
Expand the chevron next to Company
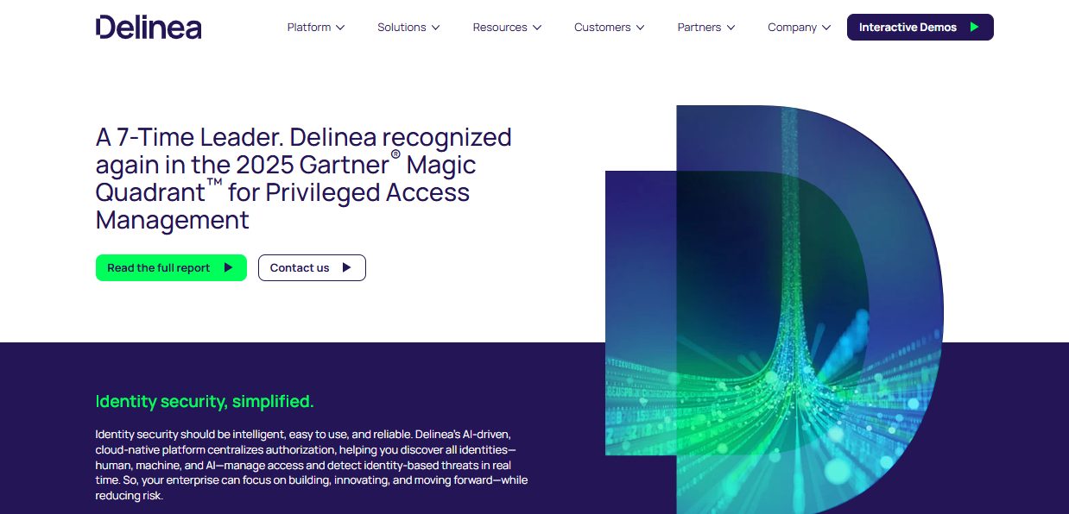coord(826,28)
